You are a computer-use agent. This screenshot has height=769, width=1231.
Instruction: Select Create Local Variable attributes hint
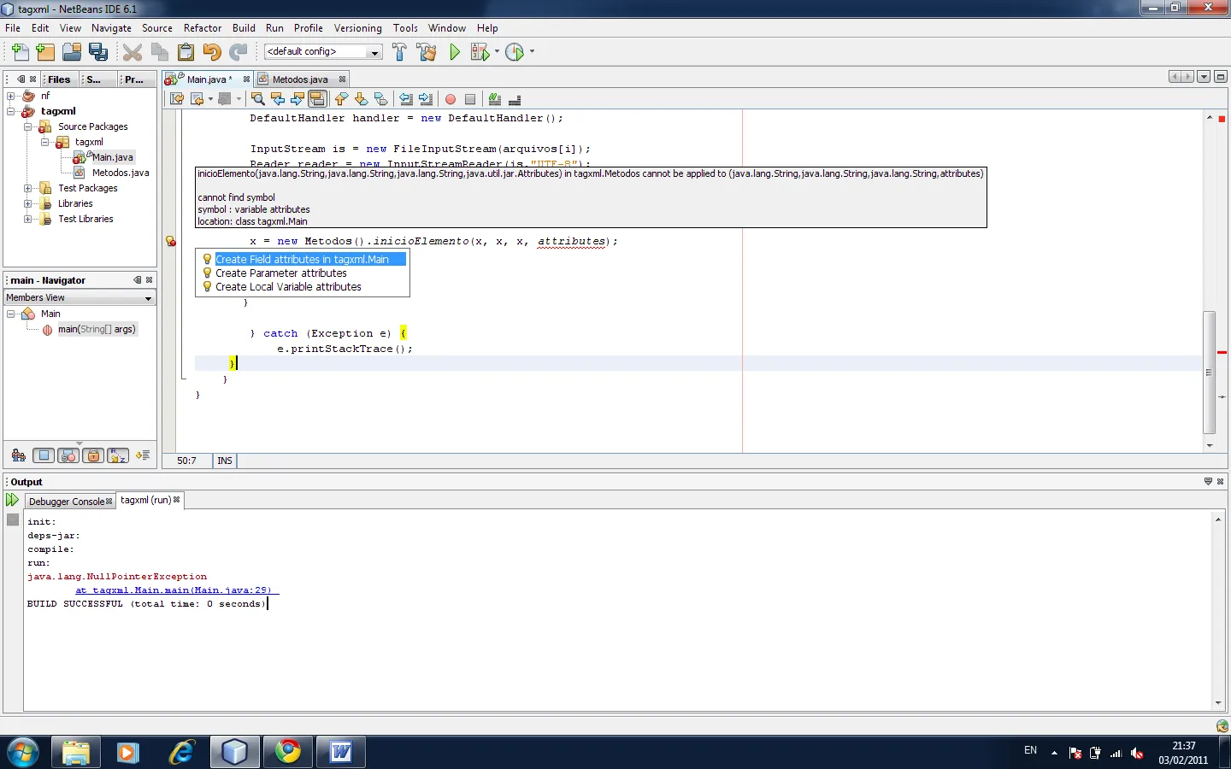[288, 287]
